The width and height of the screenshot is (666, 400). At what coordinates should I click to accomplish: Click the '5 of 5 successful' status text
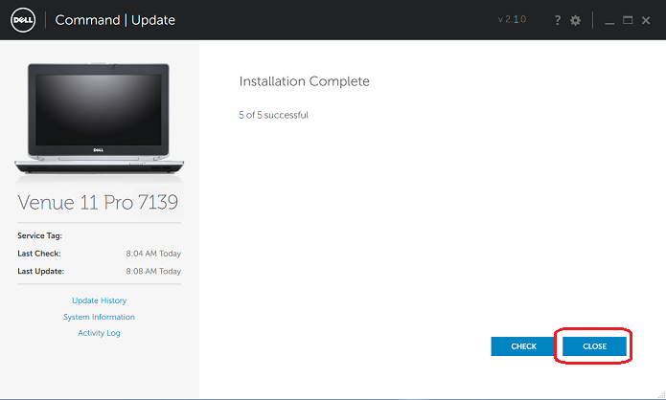[x=273, y=115]
